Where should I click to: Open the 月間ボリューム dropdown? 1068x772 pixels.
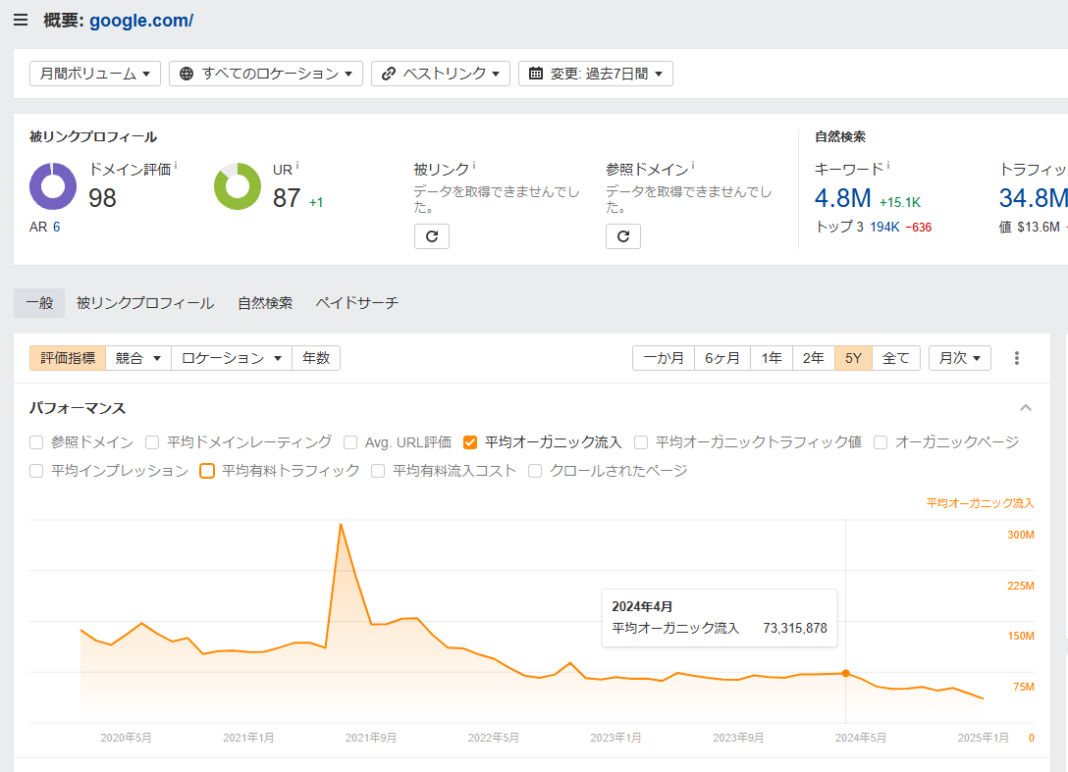(94, 74)
